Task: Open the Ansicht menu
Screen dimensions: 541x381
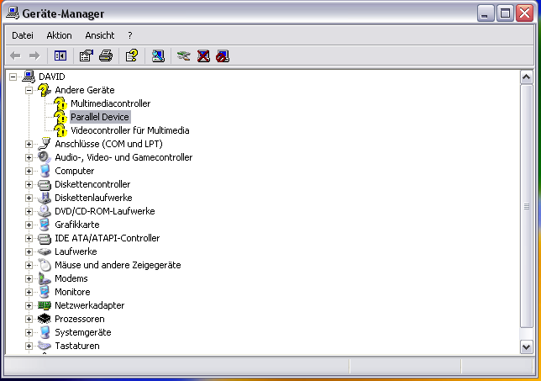Action: point(100,35)
